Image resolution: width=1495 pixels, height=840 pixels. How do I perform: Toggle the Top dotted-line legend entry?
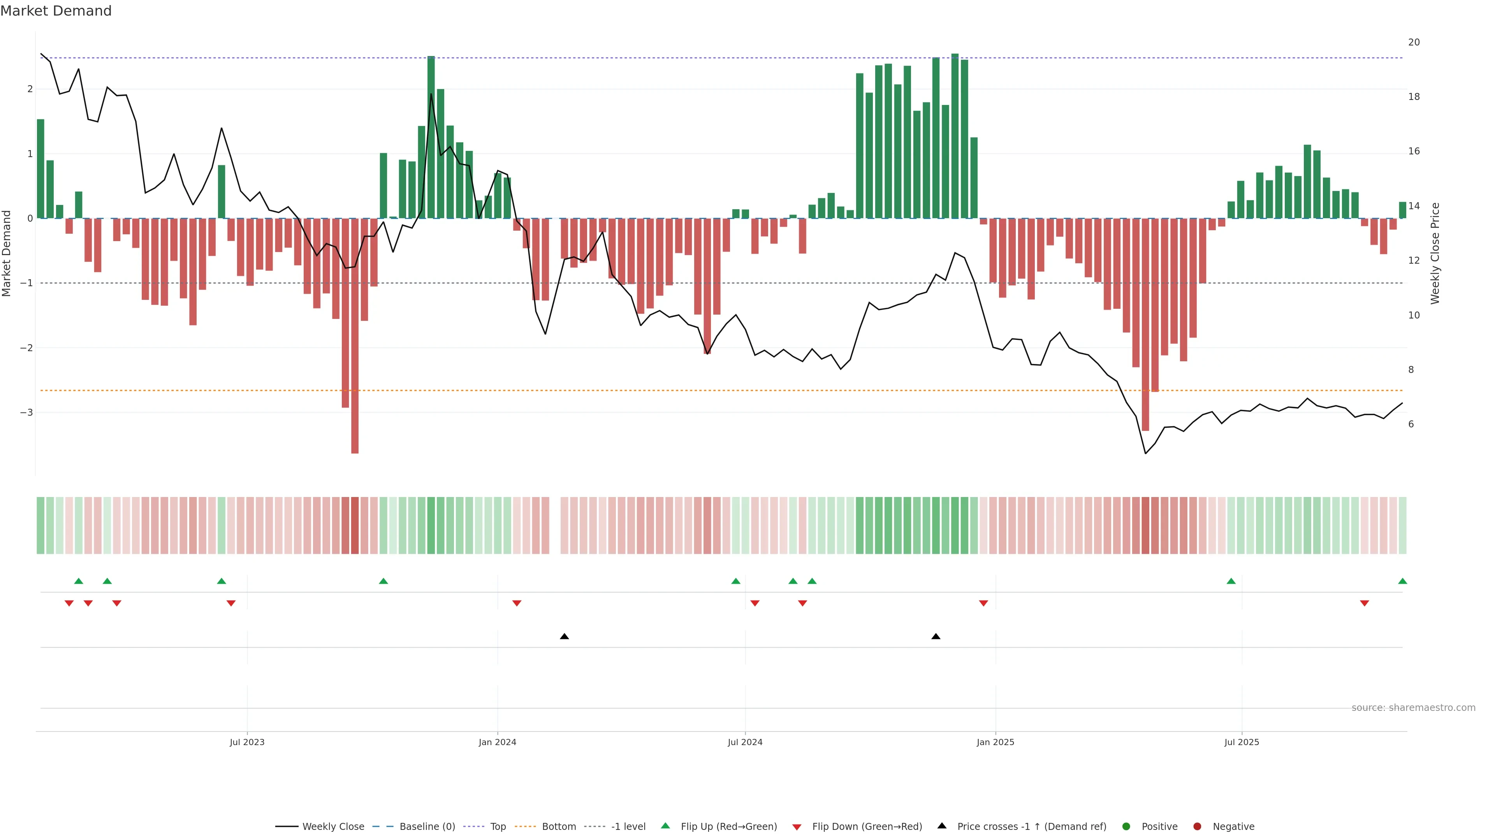click(x=498, y=826)
